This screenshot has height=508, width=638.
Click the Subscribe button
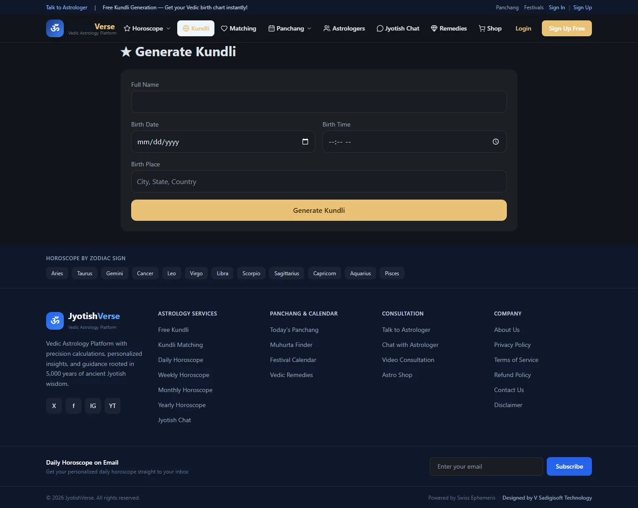point(569,466)
